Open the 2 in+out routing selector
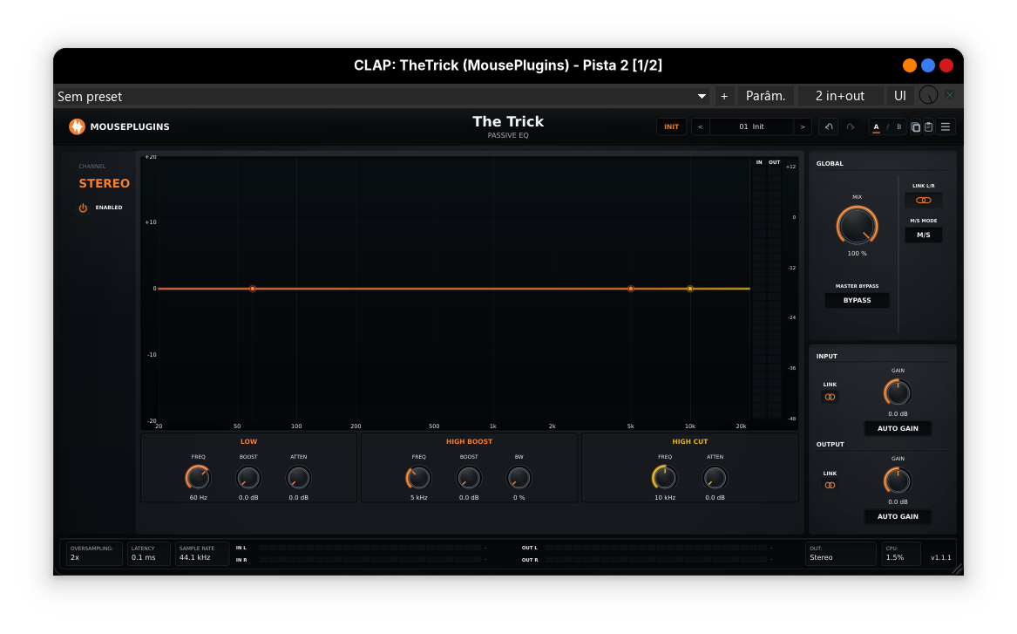This screenshot has width=1017, height=634. point(840,96)
